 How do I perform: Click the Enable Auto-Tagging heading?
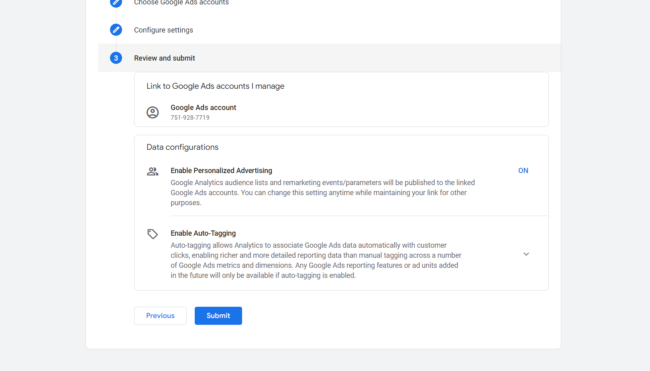(203, 233)
